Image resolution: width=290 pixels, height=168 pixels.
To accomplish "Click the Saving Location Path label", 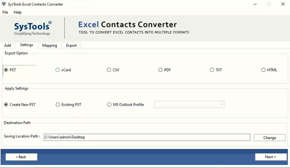I will click(x=22, y=136).
